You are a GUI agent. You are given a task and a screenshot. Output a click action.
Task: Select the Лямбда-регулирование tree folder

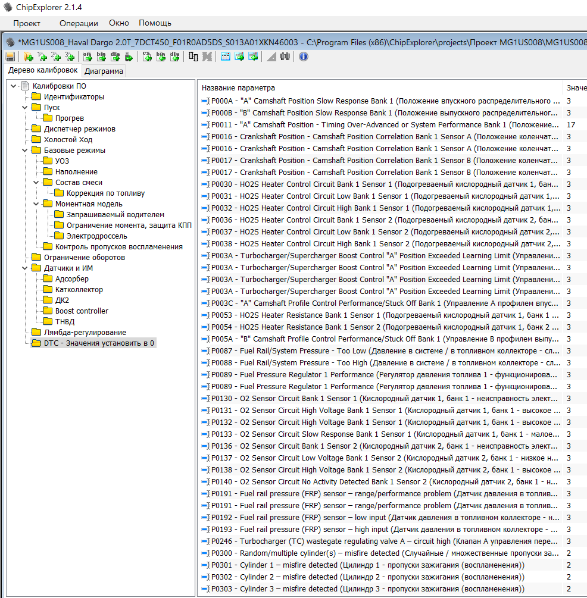[x=85, y=333]
